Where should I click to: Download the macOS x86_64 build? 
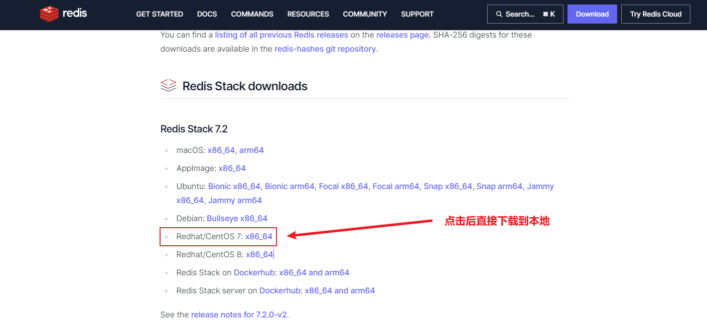(x=221, y=150)
